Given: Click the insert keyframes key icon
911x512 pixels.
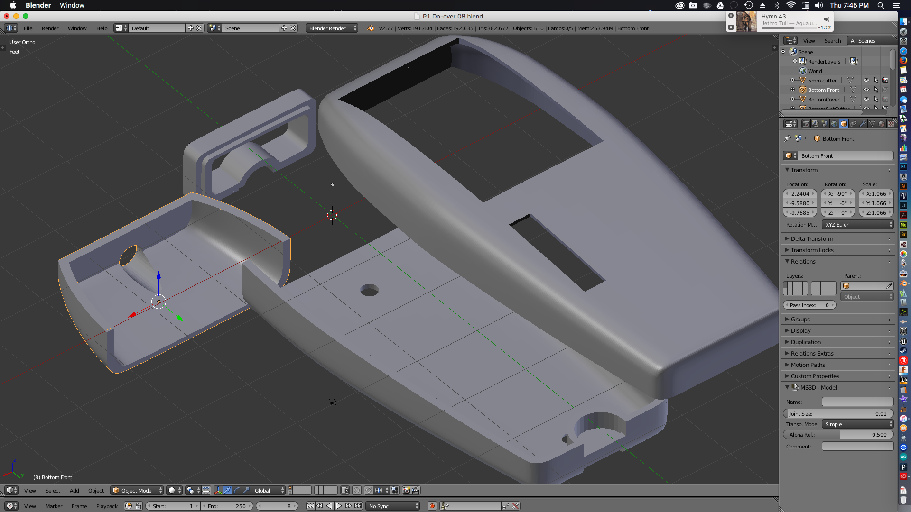Looking at the screenshot, I should [506, 506].
